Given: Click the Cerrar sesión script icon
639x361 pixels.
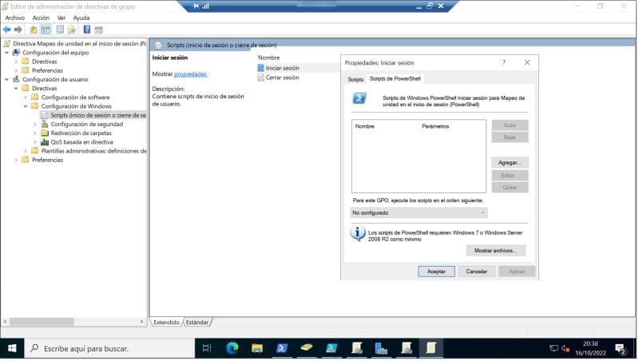Looking at the screenshot, I should (261, 77).
